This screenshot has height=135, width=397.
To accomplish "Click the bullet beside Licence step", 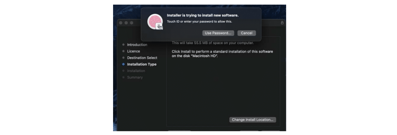I will pyautogui.click(x=123, y=51).
